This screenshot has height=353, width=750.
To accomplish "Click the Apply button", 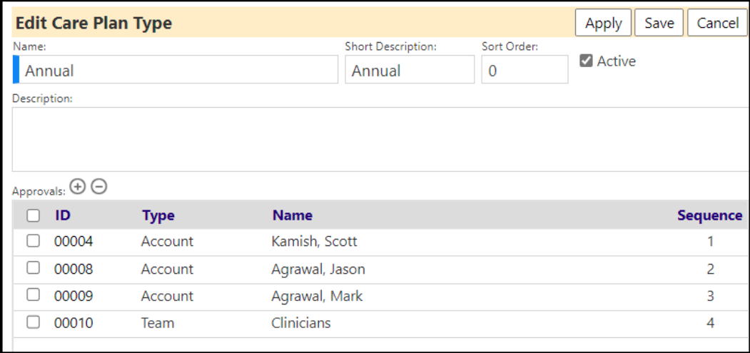I will pos(603,23).
